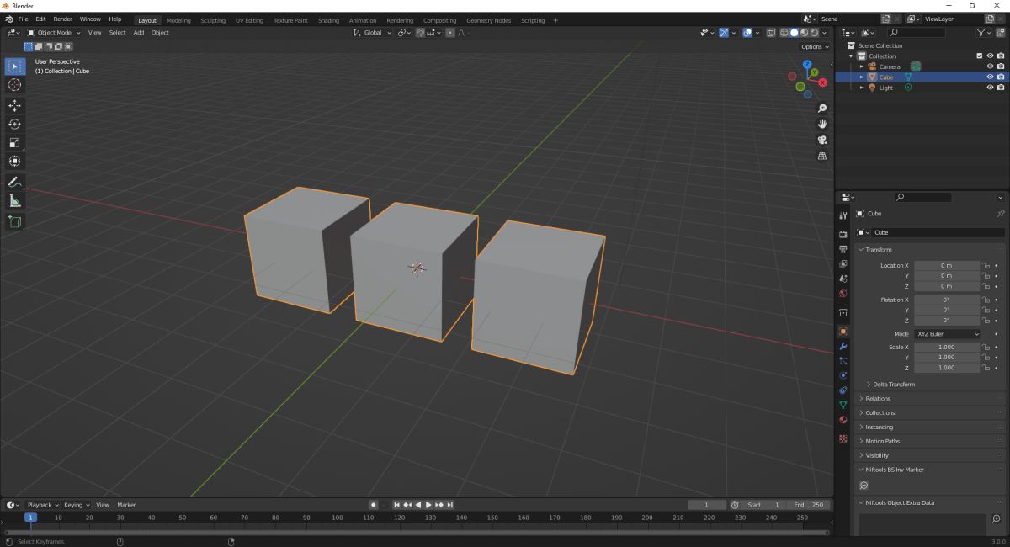This screenshot has height=547, width=1010.
Task: Hide the Light object in the viewport
Action: pos(990,88)
